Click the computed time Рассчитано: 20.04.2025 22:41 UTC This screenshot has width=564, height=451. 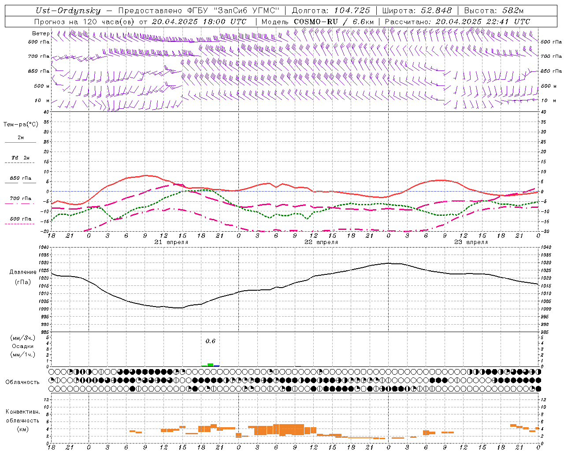(x=457, y=22)
